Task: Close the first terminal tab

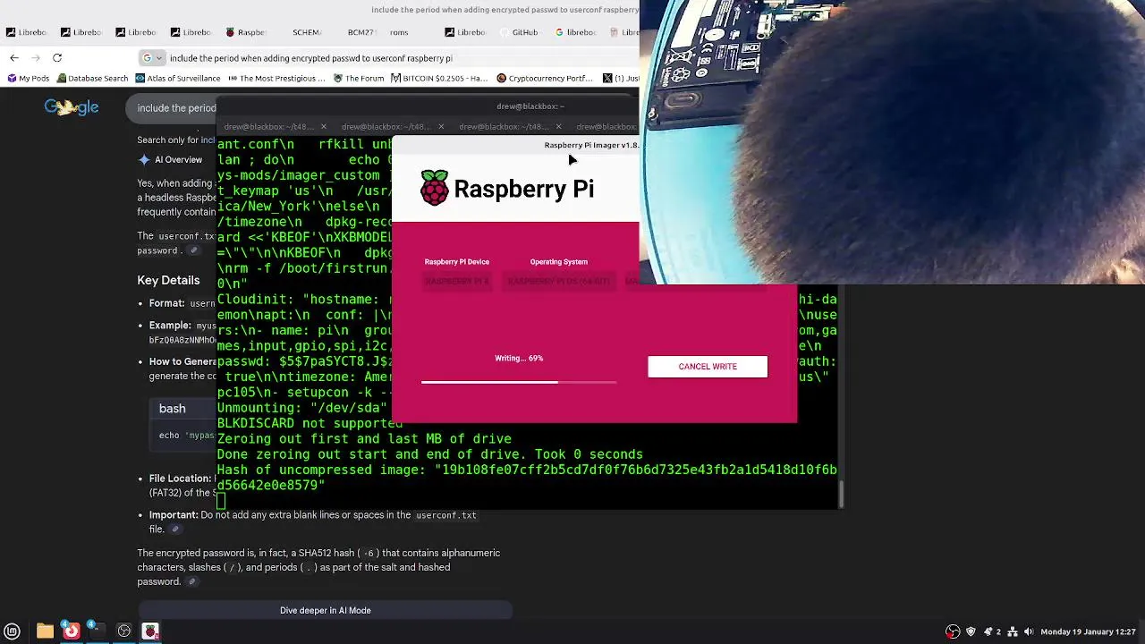Action: (x=323, y=126)
